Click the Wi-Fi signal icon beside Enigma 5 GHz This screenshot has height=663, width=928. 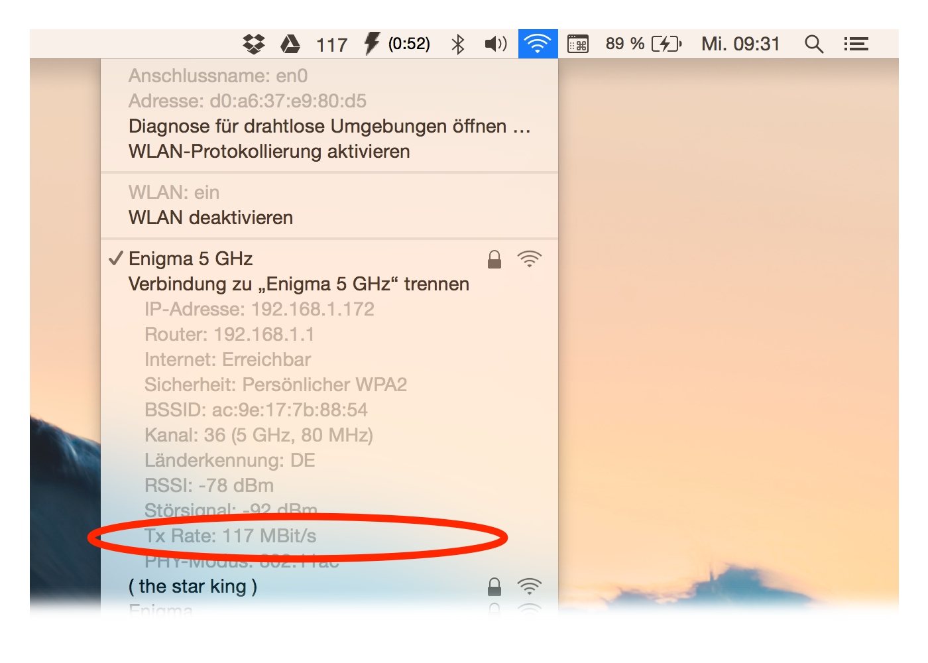[x=529, y=259]
